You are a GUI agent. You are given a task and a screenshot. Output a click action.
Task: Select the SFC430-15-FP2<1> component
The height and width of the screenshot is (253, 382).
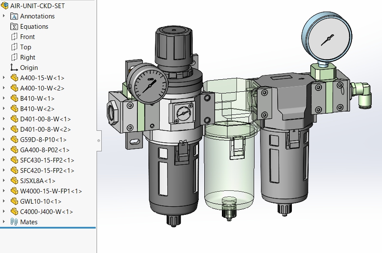click(45, 160)
